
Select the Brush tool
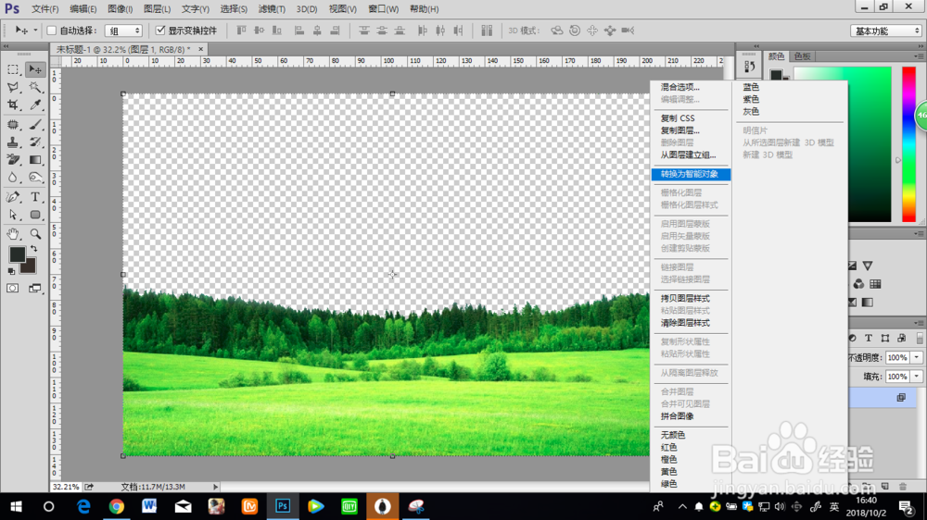coord(35,125)
